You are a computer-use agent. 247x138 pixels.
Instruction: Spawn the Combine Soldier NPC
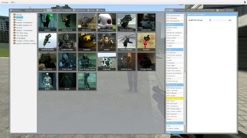tap(67, 42)
